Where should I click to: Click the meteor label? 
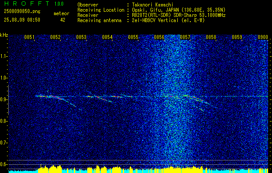tap(61, 13)
